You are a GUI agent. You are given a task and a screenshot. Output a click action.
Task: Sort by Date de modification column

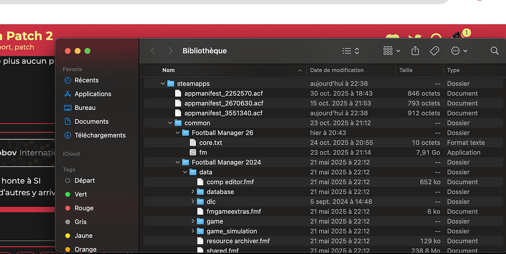click(x=337, y=70)
